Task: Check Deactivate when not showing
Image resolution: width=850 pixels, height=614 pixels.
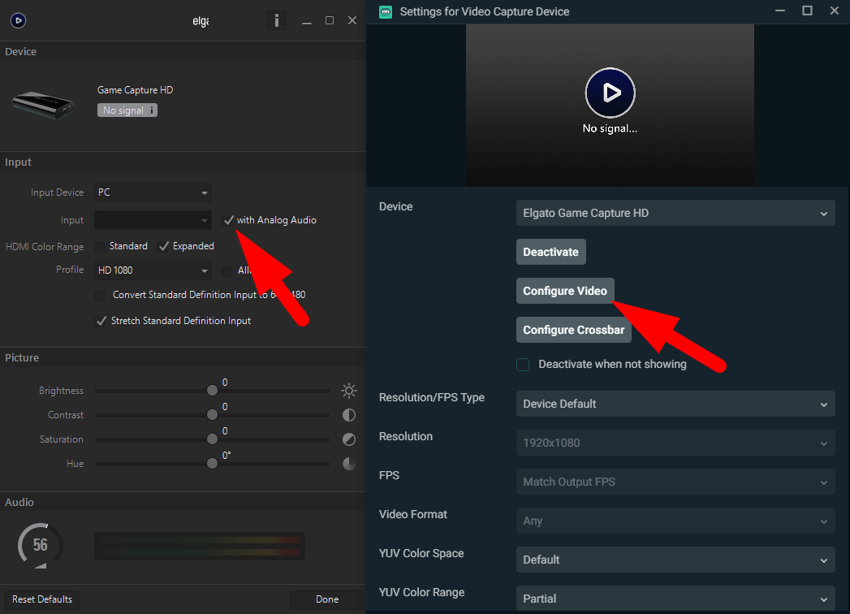Action: (x=523, y=365)
